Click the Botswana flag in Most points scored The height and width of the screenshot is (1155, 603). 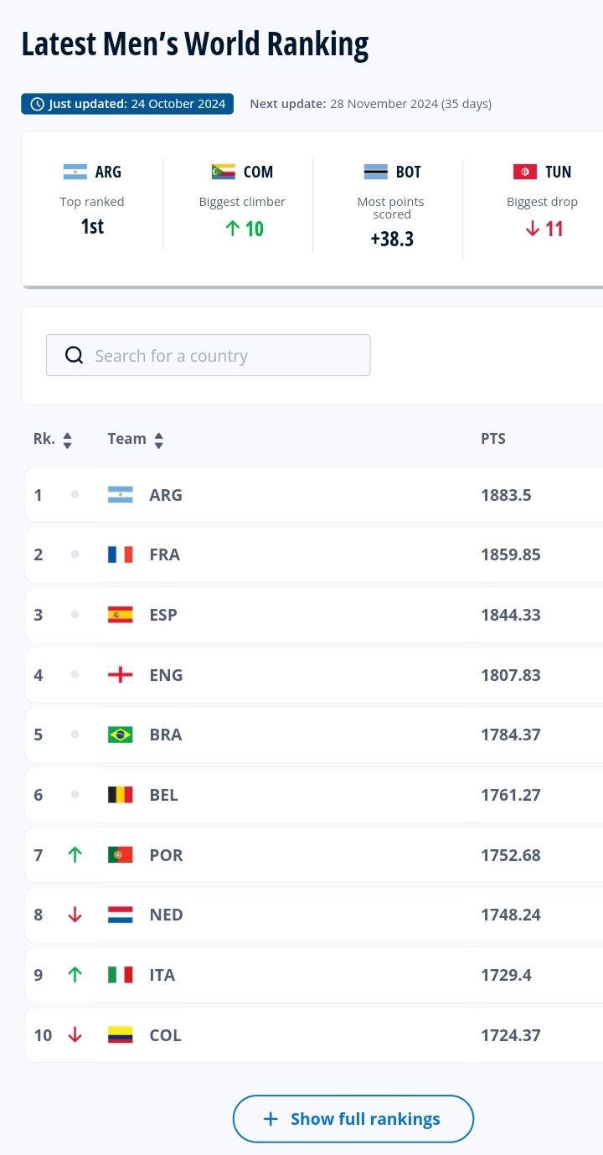[x=376, y=172]
